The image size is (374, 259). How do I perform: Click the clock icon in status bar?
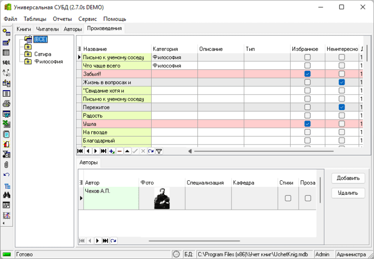coord(176,255)
